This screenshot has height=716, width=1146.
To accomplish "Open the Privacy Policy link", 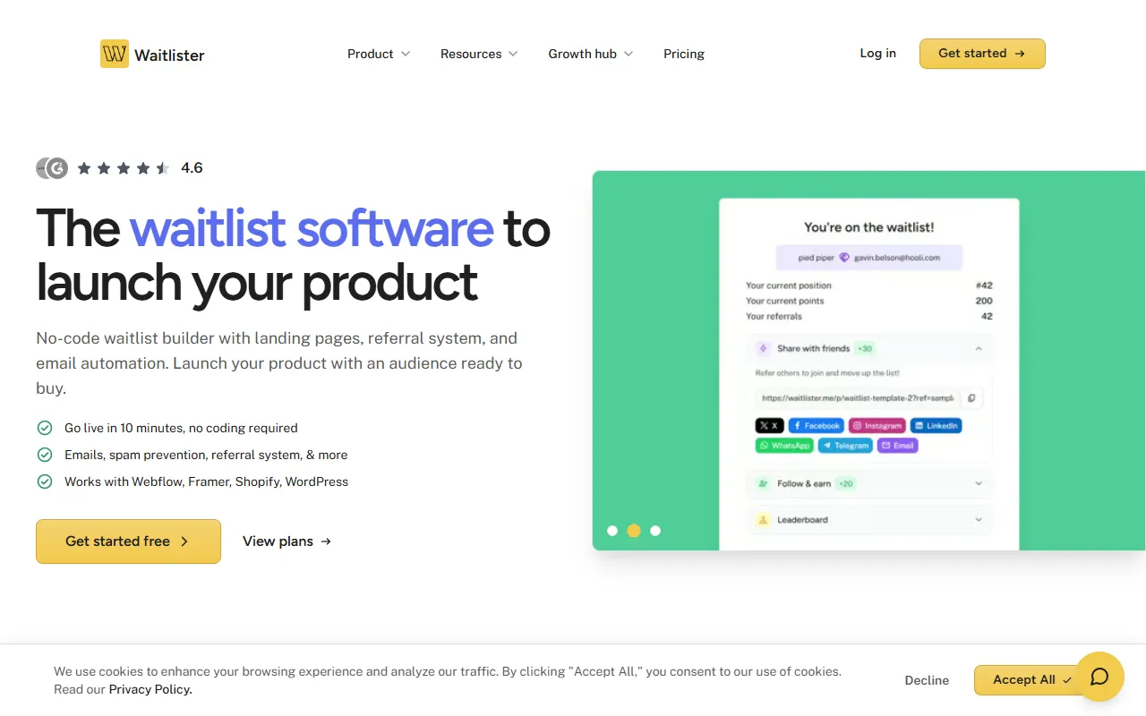I will pos(150,689).
